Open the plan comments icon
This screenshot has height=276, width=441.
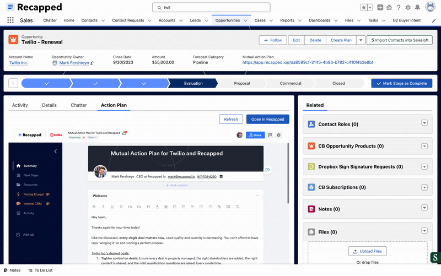click(x=270, y=135)
